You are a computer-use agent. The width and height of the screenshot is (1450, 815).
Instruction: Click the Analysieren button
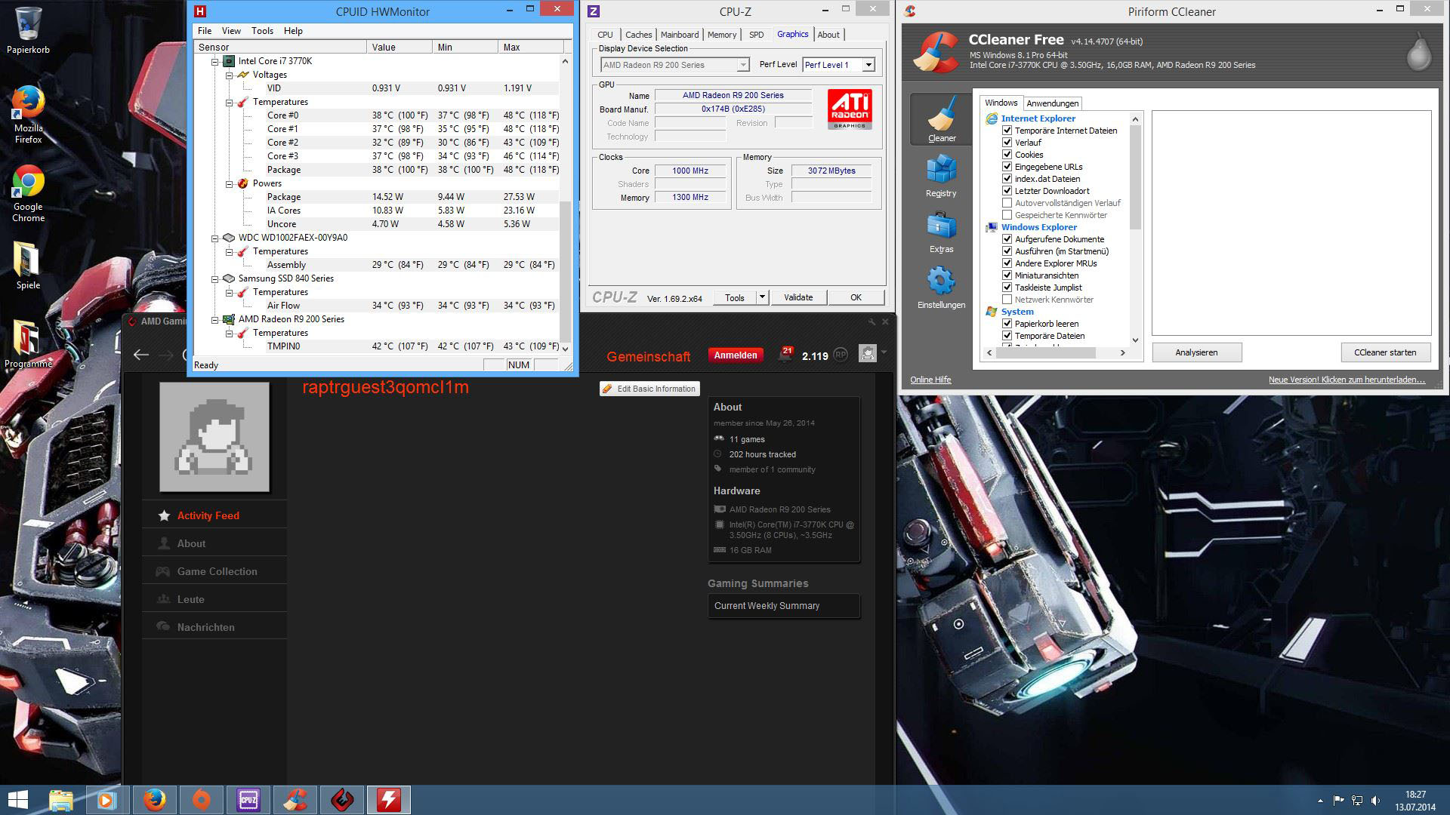[x=1196, y=352]
